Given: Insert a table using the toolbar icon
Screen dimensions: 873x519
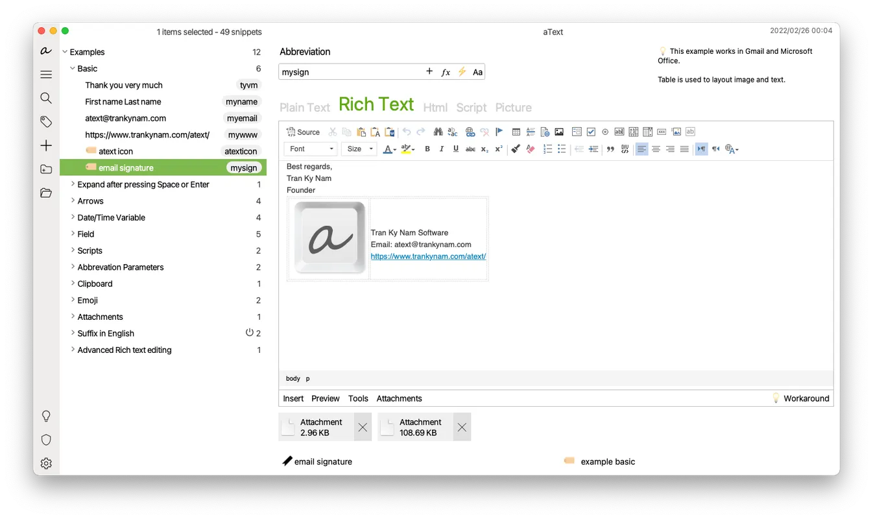Looking at the screenshot, I should (x=516, y=132).
